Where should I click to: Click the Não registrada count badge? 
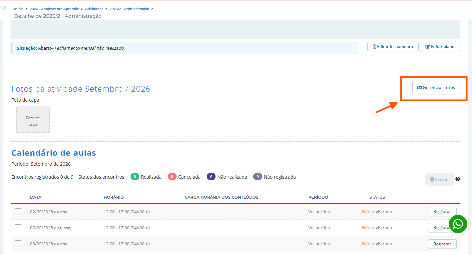[x=258, y=177]
